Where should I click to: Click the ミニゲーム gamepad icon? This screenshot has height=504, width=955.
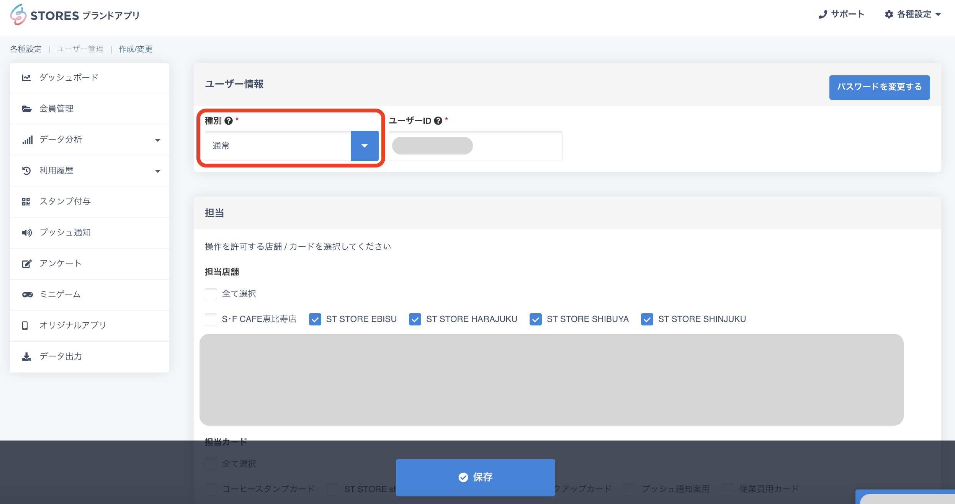tap(27, 294)
